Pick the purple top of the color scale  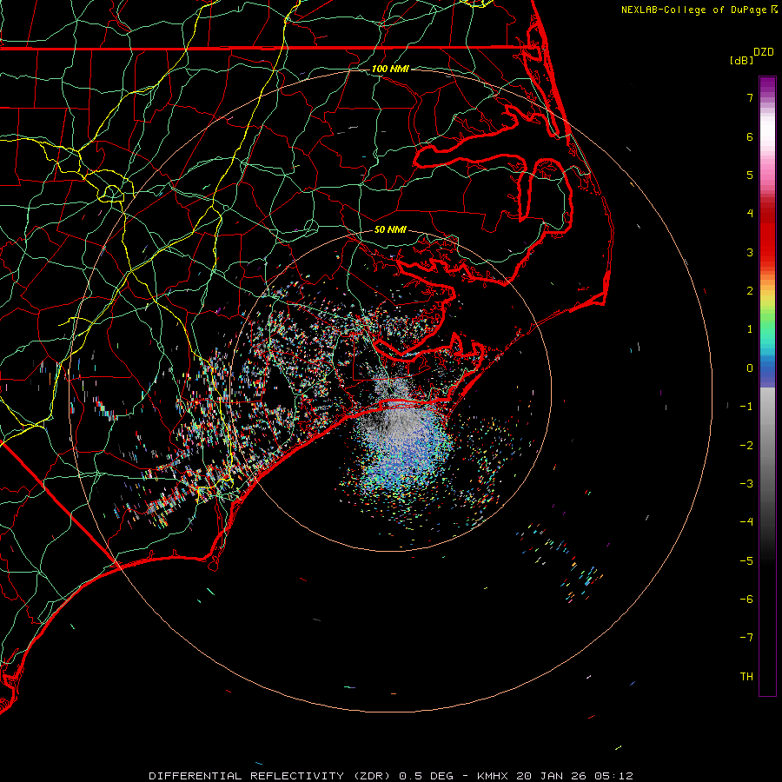(767, 85)
